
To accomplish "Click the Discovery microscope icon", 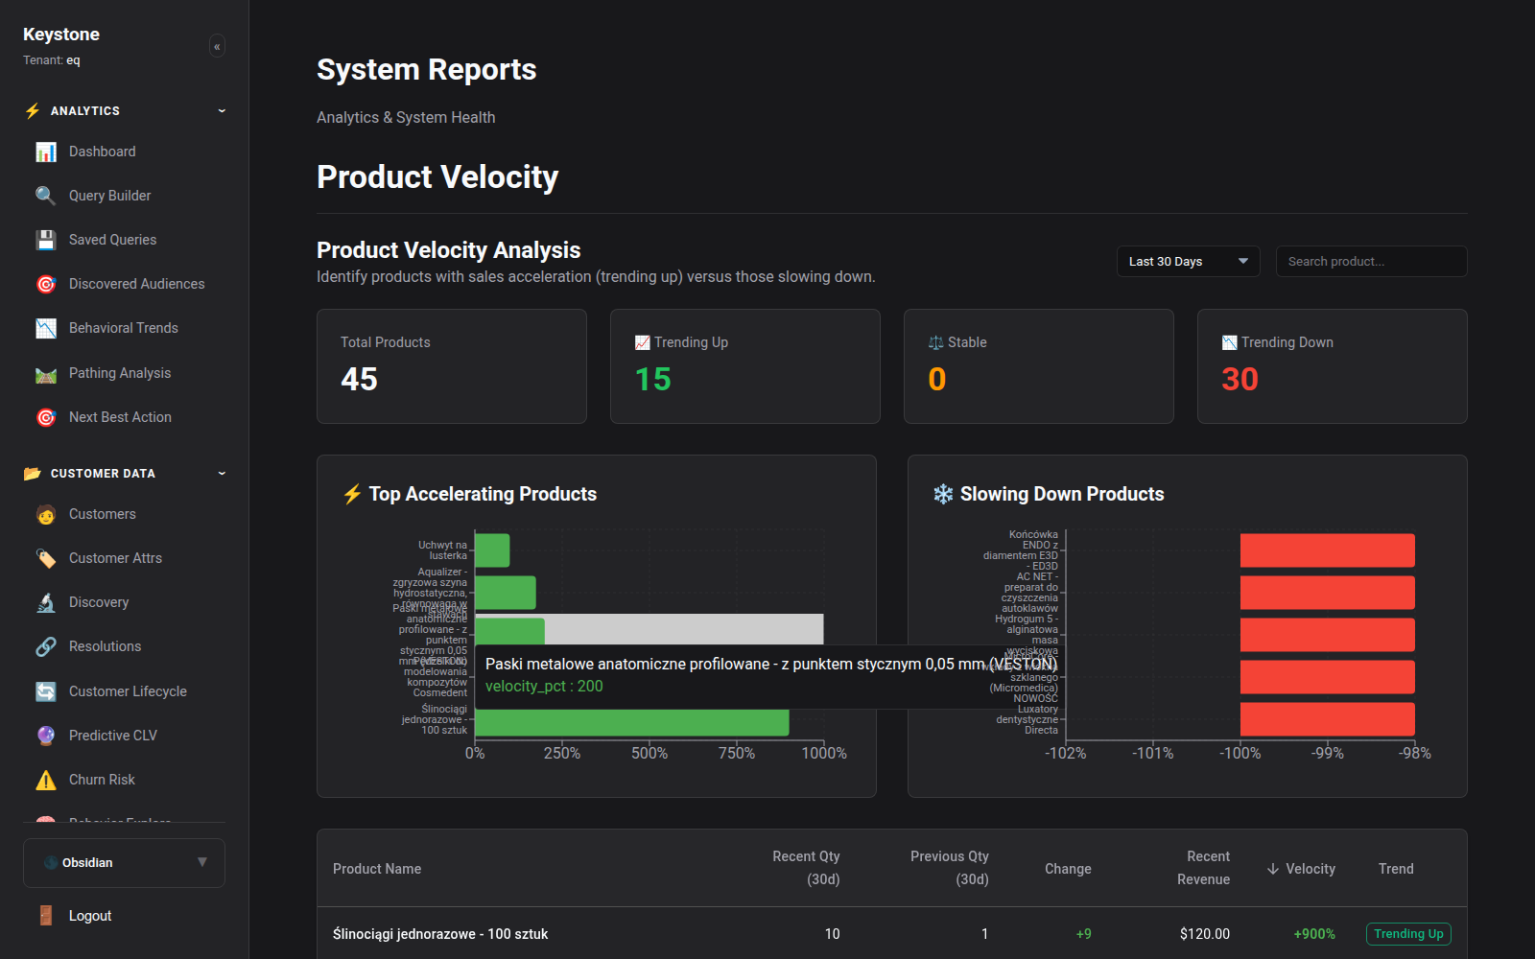I will click(46, 602).
